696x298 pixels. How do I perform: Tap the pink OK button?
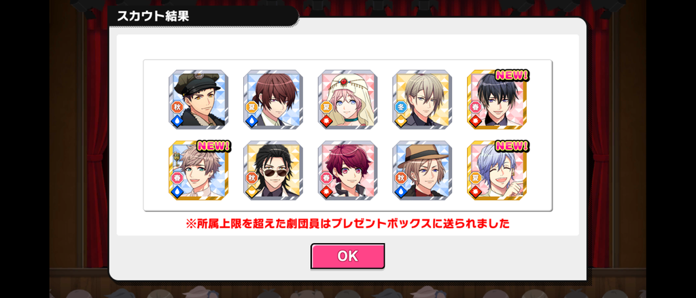[x=347, y=256]
